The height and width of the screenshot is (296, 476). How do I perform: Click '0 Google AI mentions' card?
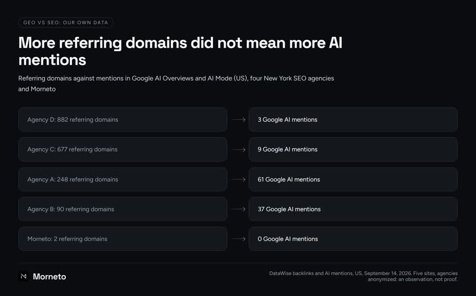[x=353, y=239]
